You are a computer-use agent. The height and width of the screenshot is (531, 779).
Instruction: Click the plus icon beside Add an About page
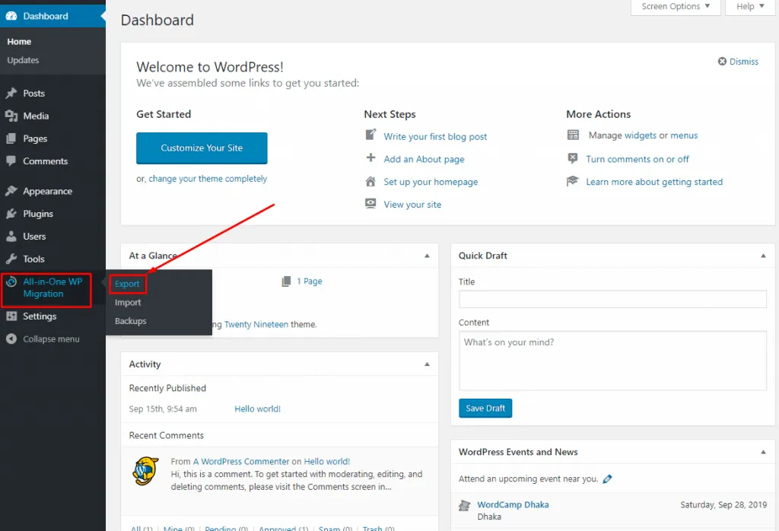click(370, 158)
